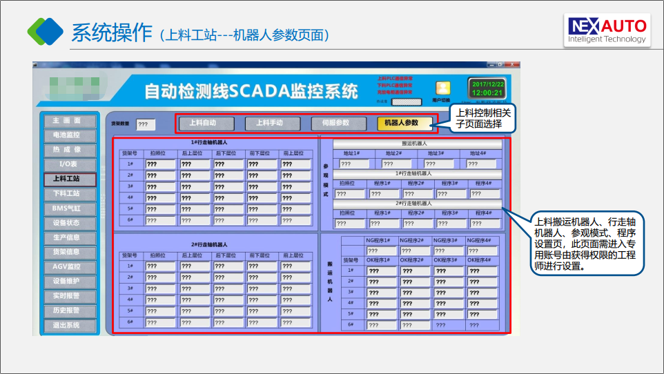Click the 自动检测线SCADA监控系统 title
The width and height of the screenshot is (664, 374).
click(x=251, y=91)
